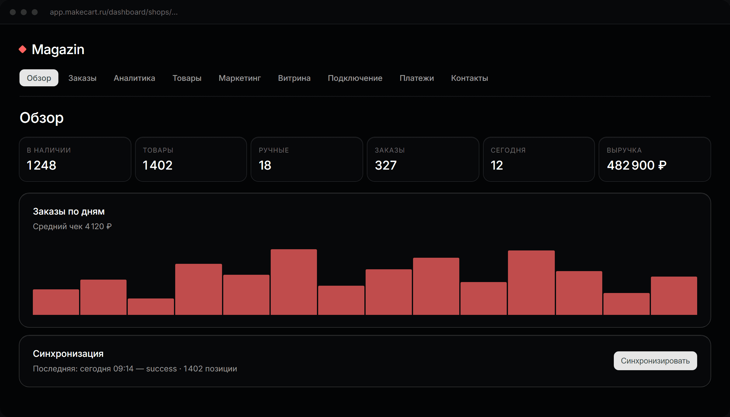
Task: Select the Ручные 18 stat card
Action: pyautogui.click(x=307, y=159)
